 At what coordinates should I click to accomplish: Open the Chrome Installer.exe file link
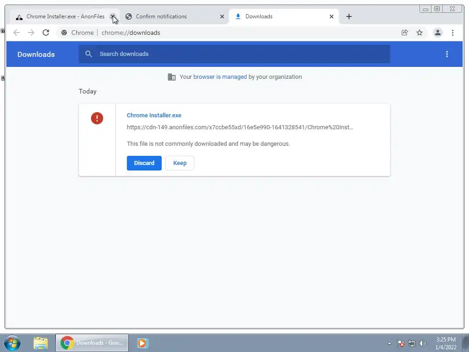[154, 115]
